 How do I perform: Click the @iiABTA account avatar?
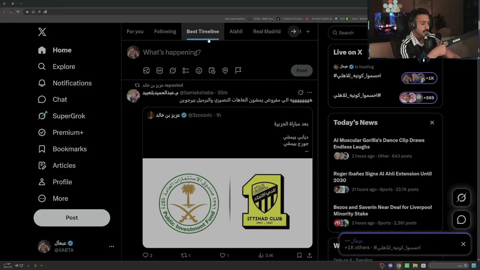(44, 246)
